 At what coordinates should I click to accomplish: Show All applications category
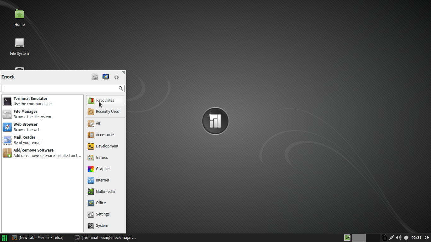point(105,124)
